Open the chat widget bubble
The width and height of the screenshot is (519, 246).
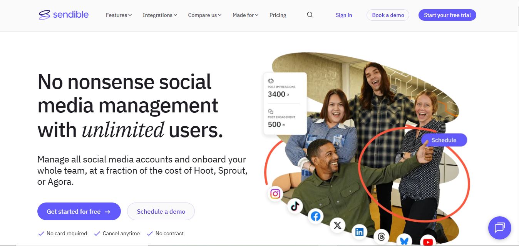(x=499, y=228)
